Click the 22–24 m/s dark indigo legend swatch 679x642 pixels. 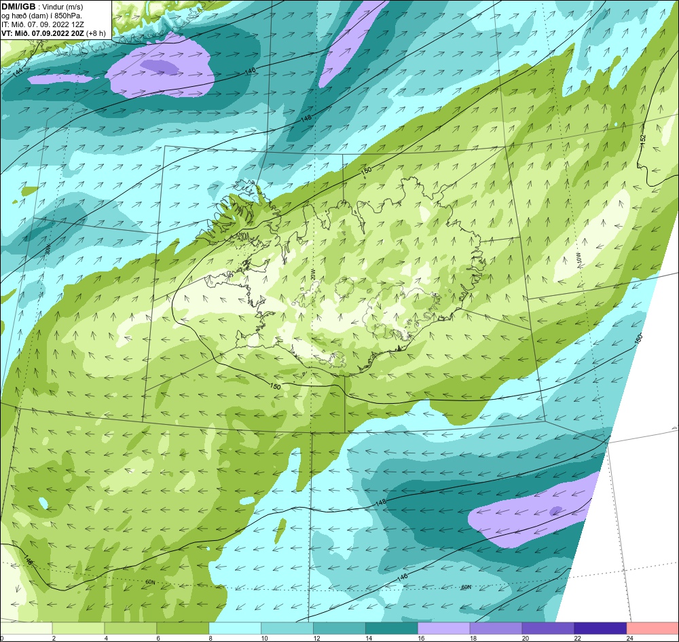[x=600, y=628]
